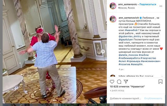
Task: Go to next carousel slide arrow
Action: (x=103, y=51)
